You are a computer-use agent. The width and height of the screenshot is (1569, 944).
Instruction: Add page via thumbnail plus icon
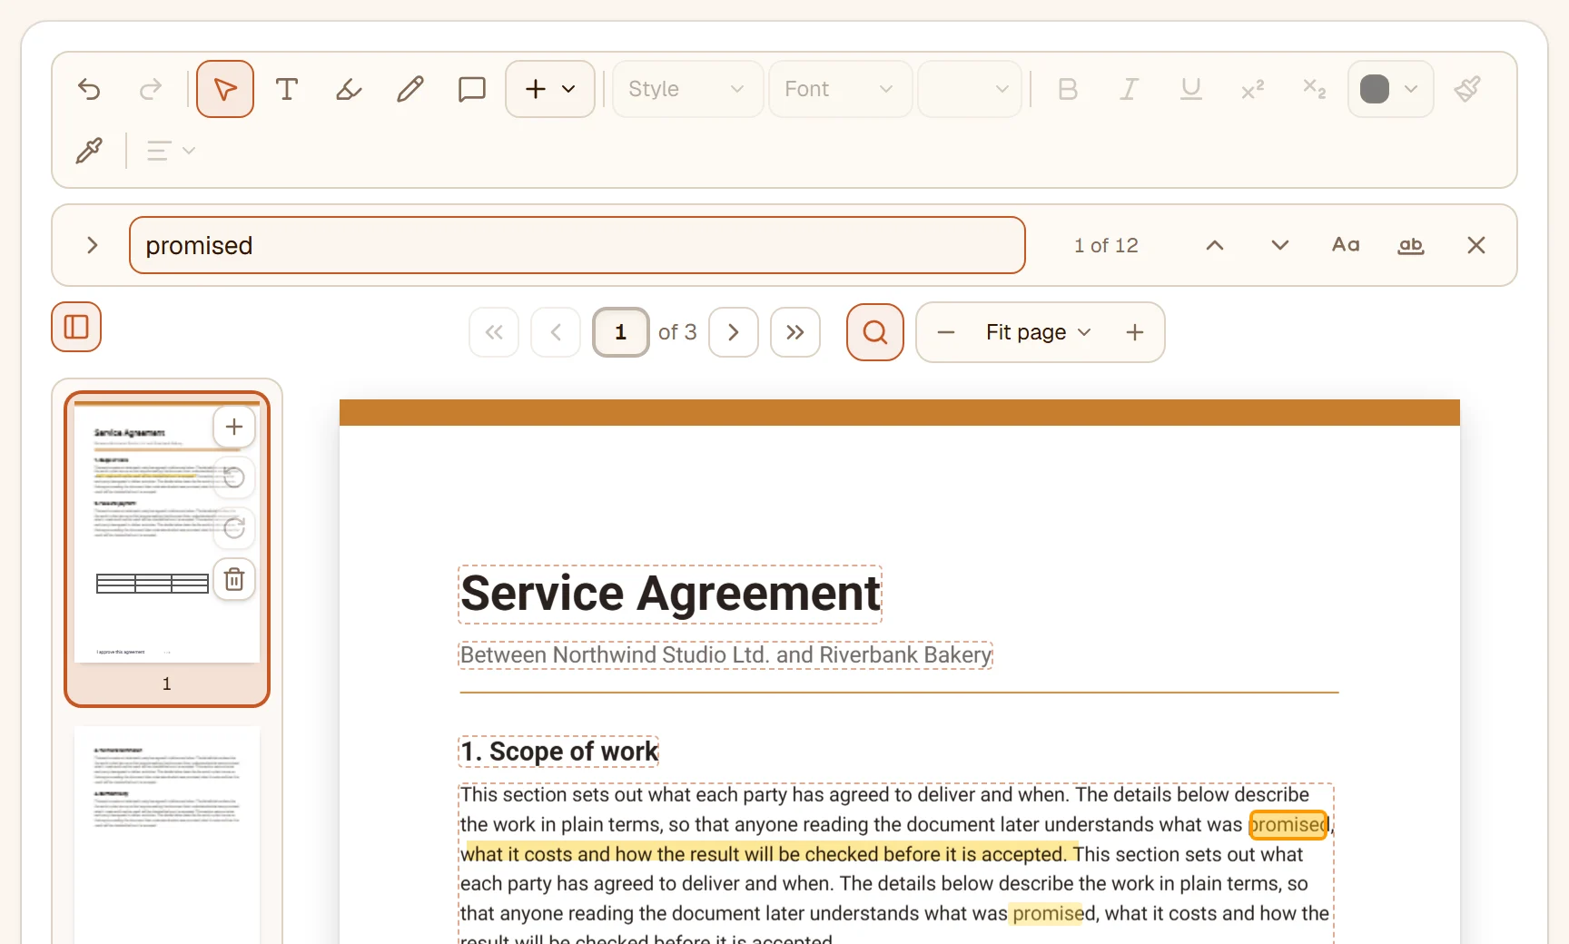click(x=234, y=427)
